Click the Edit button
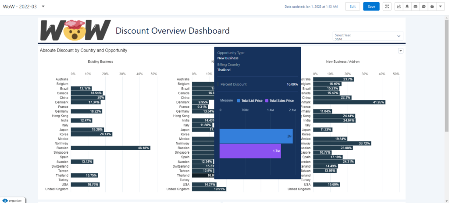The width and height of the screenshot is (449, 203). click(353, 7)
